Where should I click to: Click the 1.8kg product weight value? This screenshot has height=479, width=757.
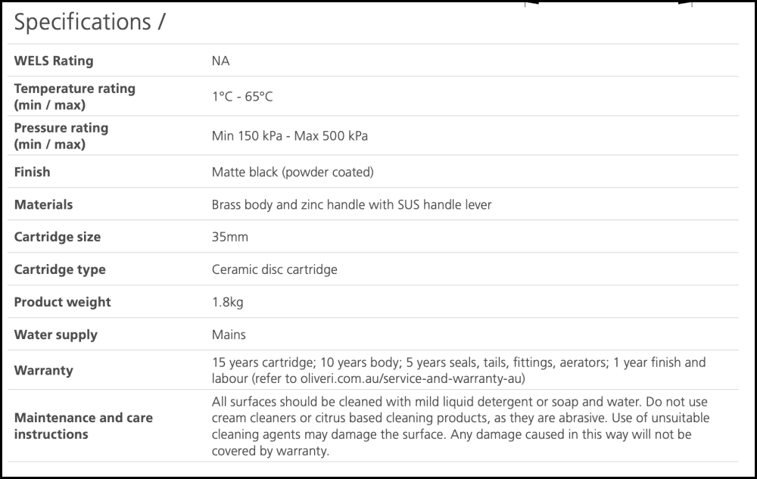[228, 302]
